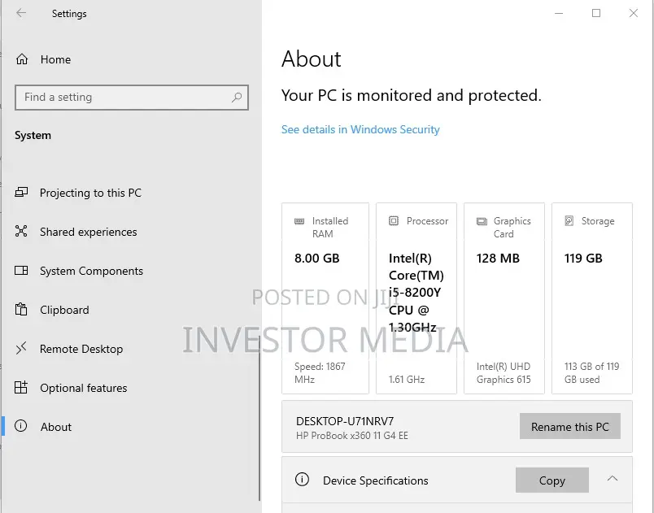Viewport: 654px width, 513px height.
Task: Collapse the Device Specifications section
Action: 613,478
